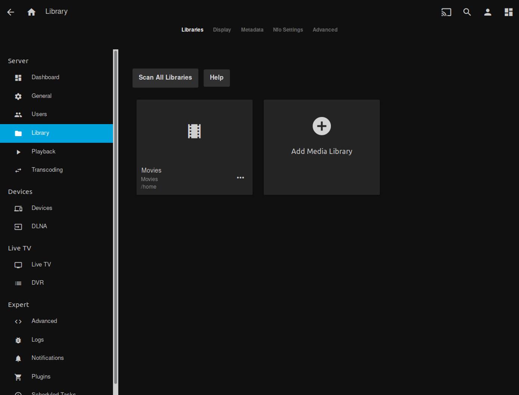Open Plugins via cart icon

(x=41, y=376)
